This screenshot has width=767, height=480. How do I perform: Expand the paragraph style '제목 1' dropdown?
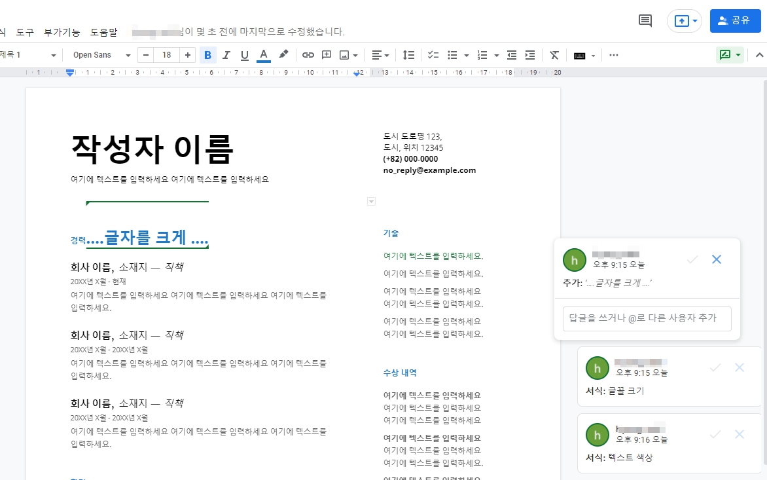29,55
